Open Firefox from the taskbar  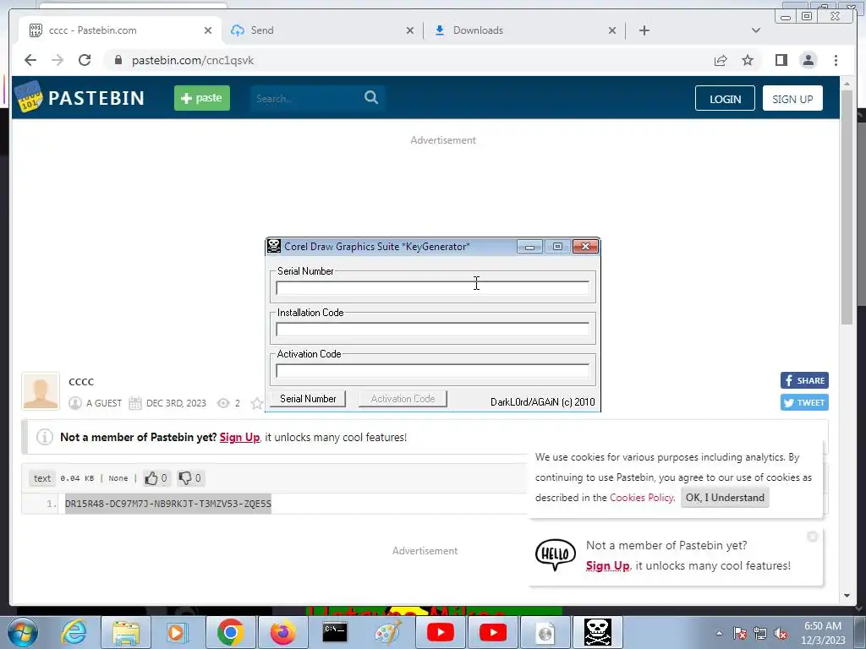[282, 632]
